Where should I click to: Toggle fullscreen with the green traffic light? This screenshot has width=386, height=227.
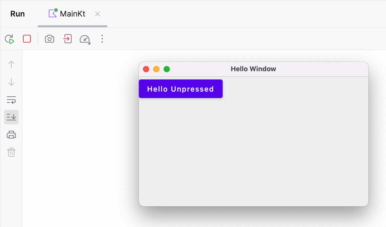tap(167, 69)
